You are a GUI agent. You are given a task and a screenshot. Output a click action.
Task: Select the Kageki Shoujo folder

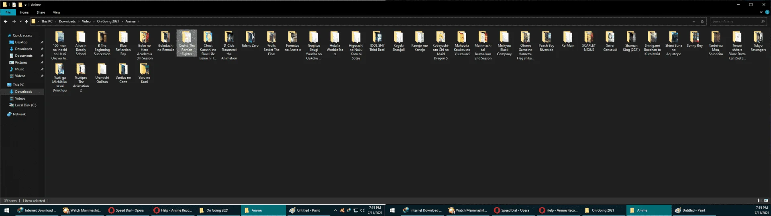click(x=398, y=42)
